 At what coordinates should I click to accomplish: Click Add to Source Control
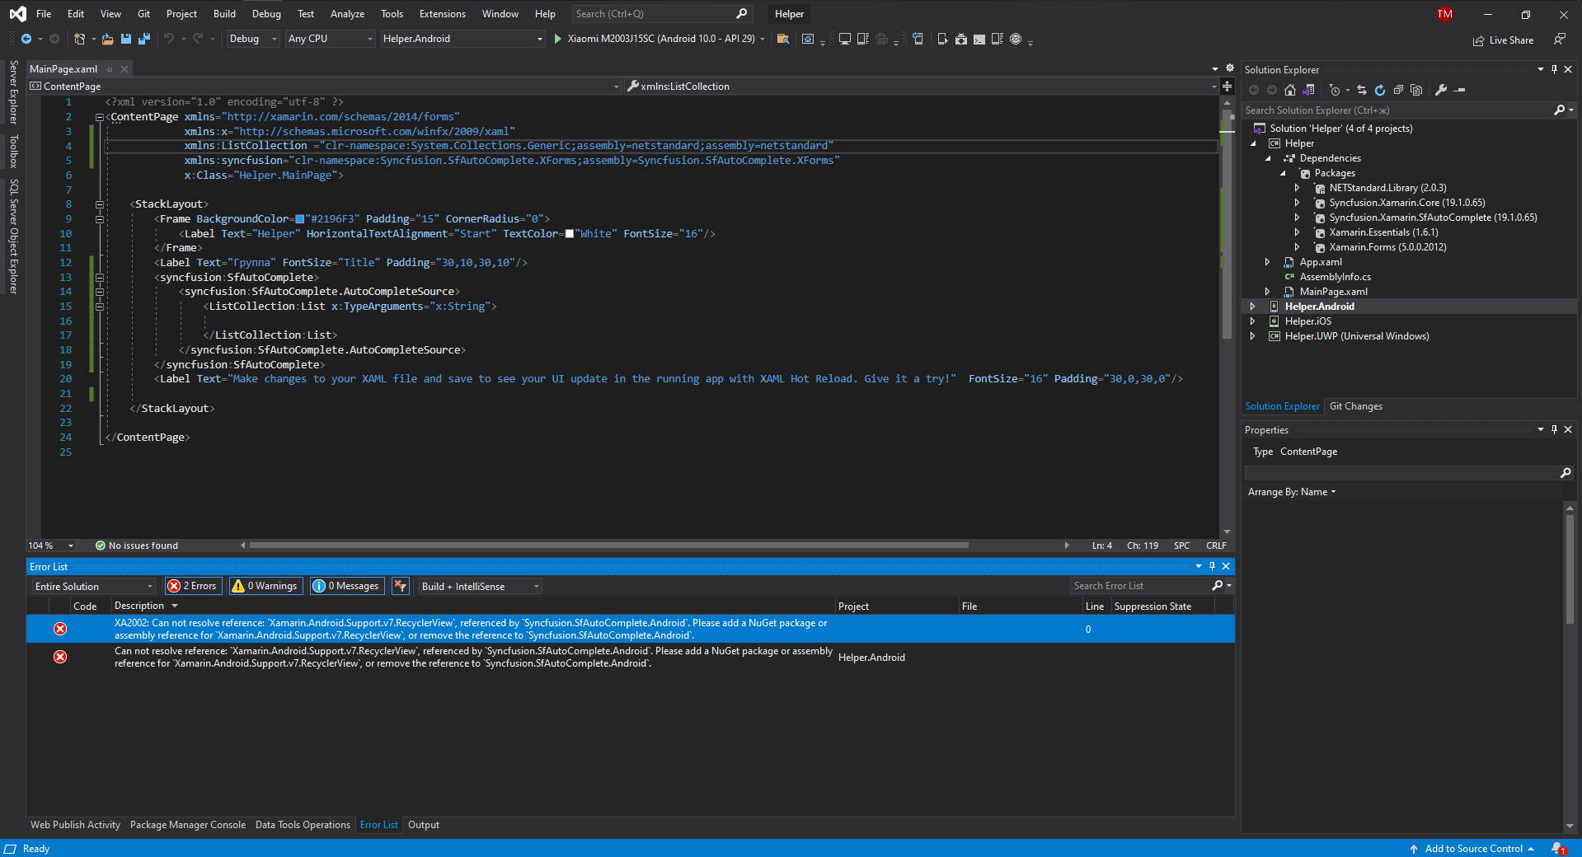1473,849
